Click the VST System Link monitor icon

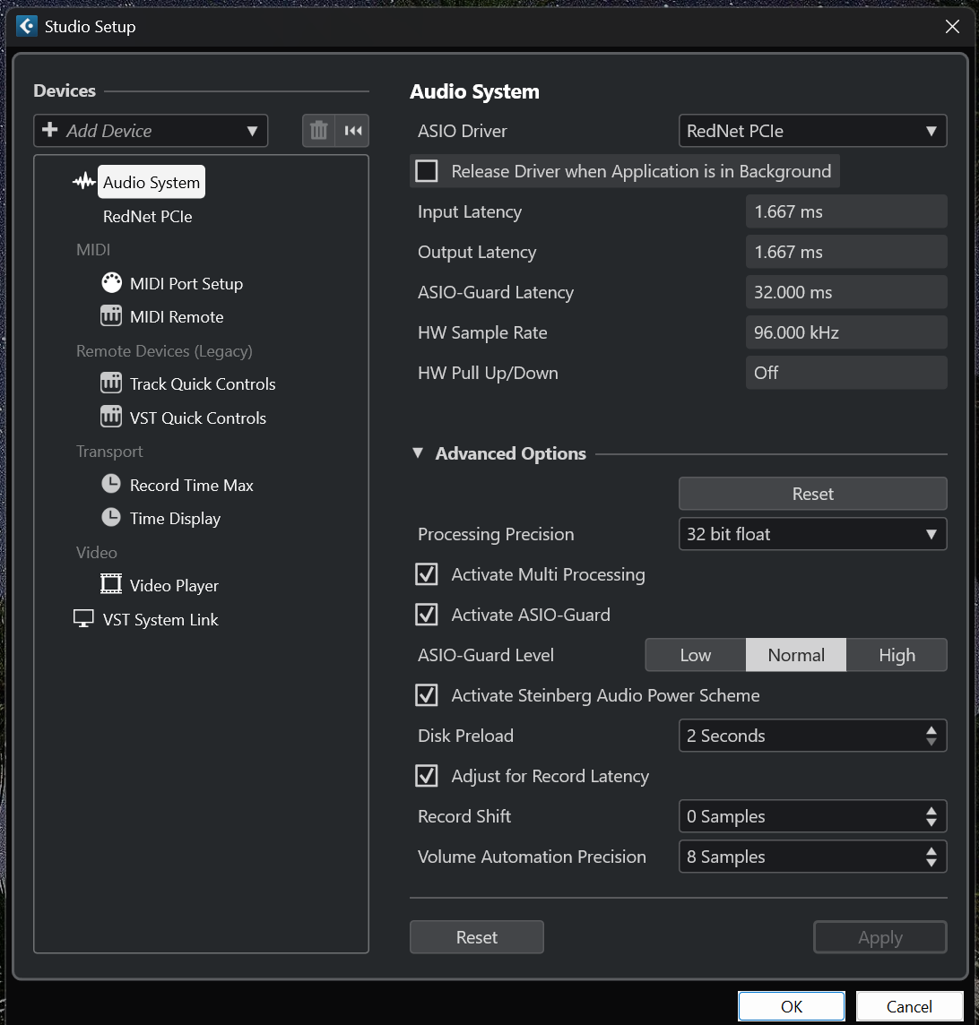(x=83, y=619)
